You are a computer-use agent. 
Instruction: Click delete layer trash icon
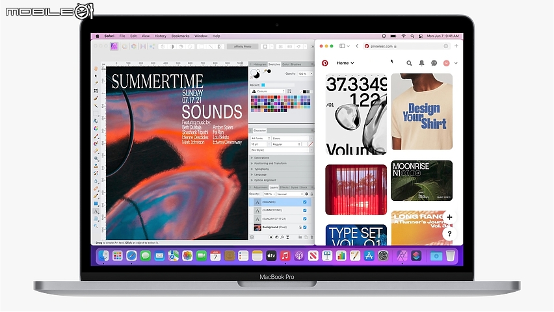tap(311, 237)
